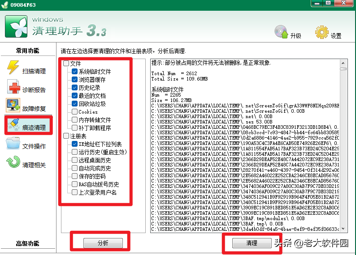This screenshot has width=356, height=255.
Task: Check RAS自动拨号历史 checkbox
Action: click(x=75, y=184)
